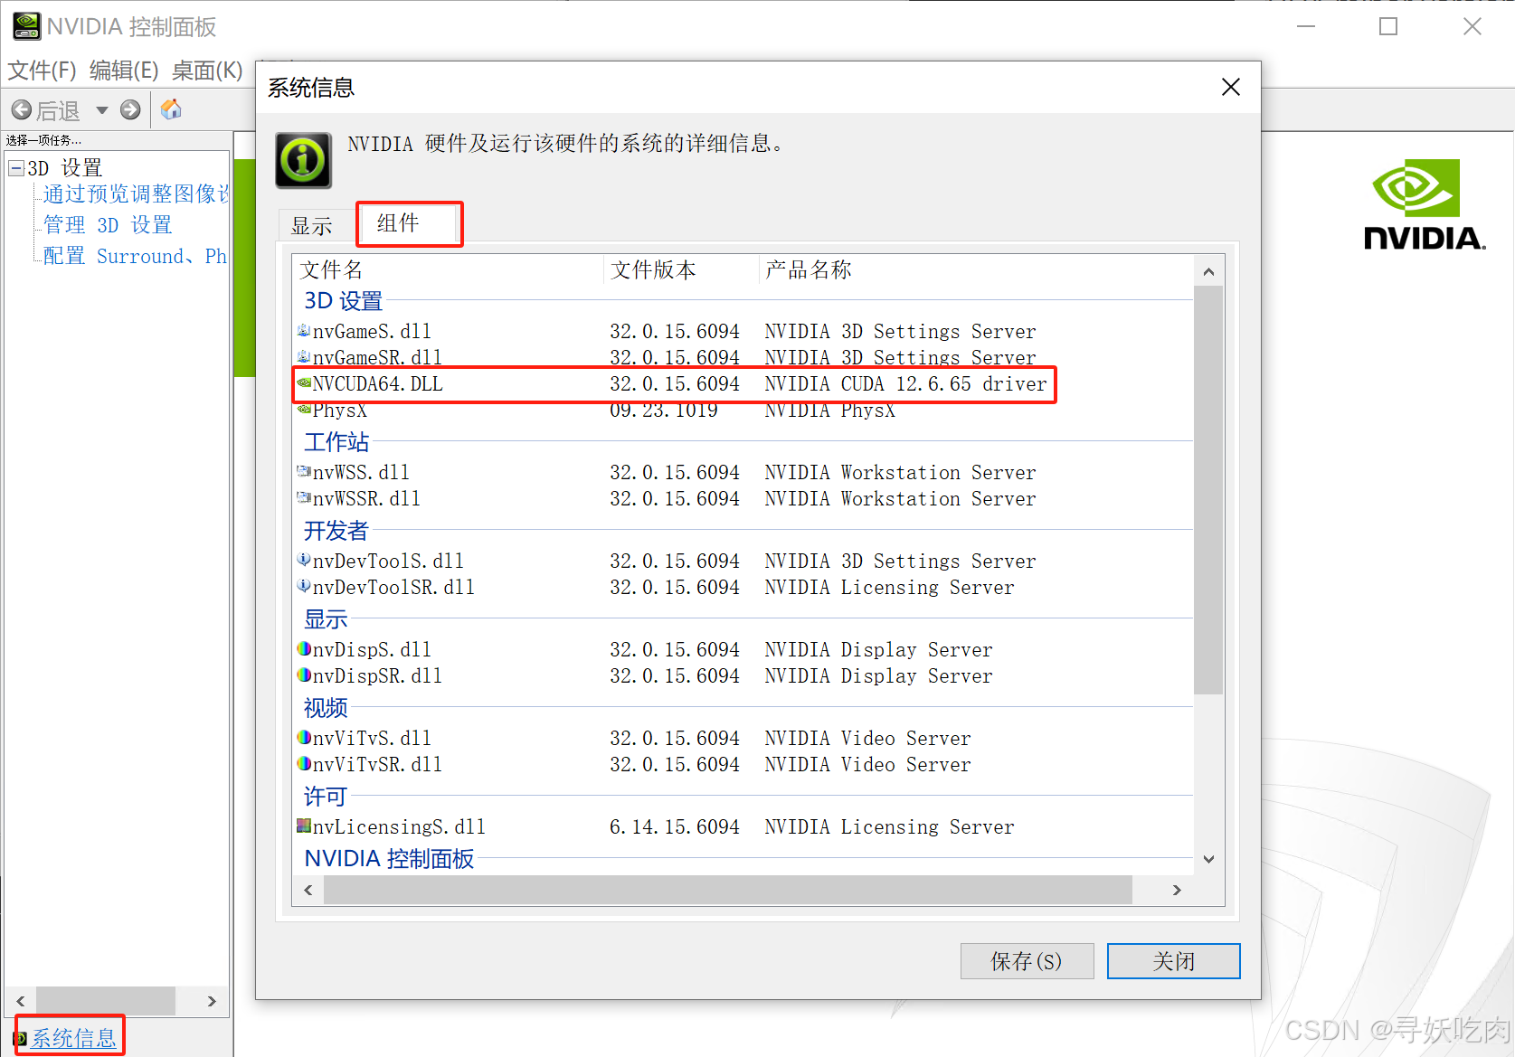The width and height of the screenshot is (1515, 1057).
Task: Click the nvViTvSR.dll file icon
Action: point(304,764)
